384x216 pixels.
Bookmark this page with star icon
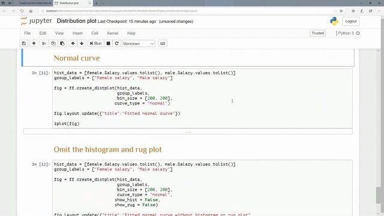click(x=341, y=11)
